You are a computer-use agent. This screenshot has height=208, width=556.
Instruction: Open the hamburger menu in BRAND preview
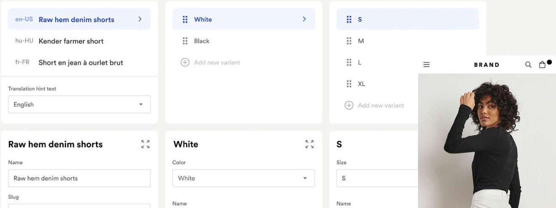(x=426, y=65)
